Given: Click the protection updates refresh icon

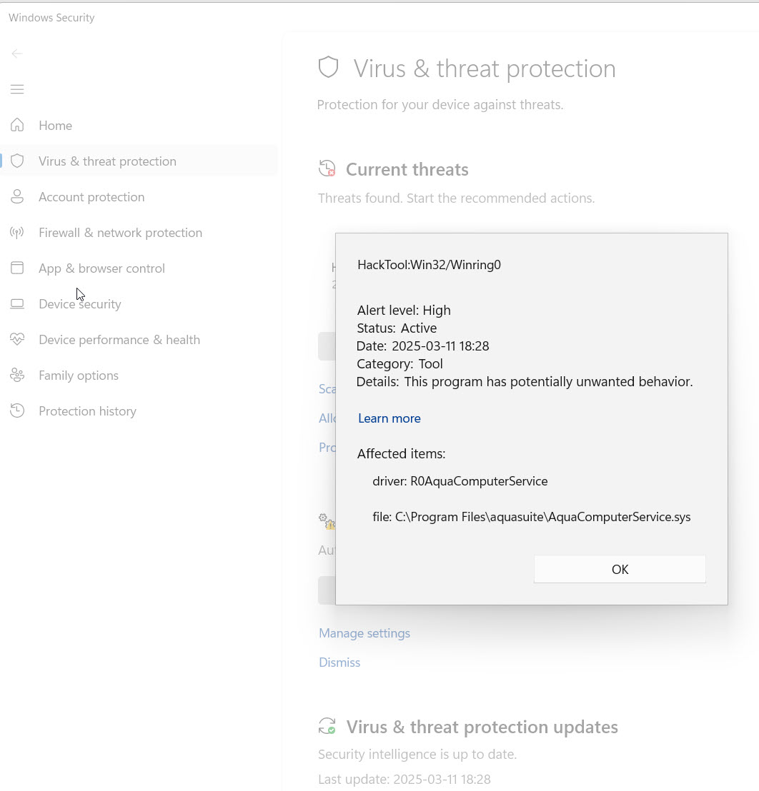Looking at the screenshot, I should coord(327,727).
